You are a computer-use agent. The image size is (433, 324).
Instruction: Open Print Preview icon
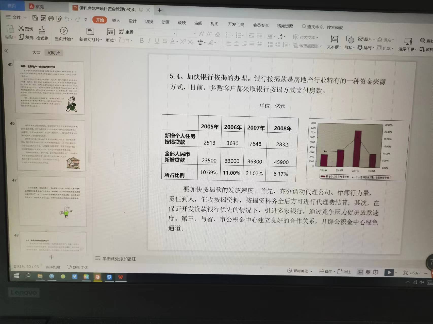coord(59,19)
